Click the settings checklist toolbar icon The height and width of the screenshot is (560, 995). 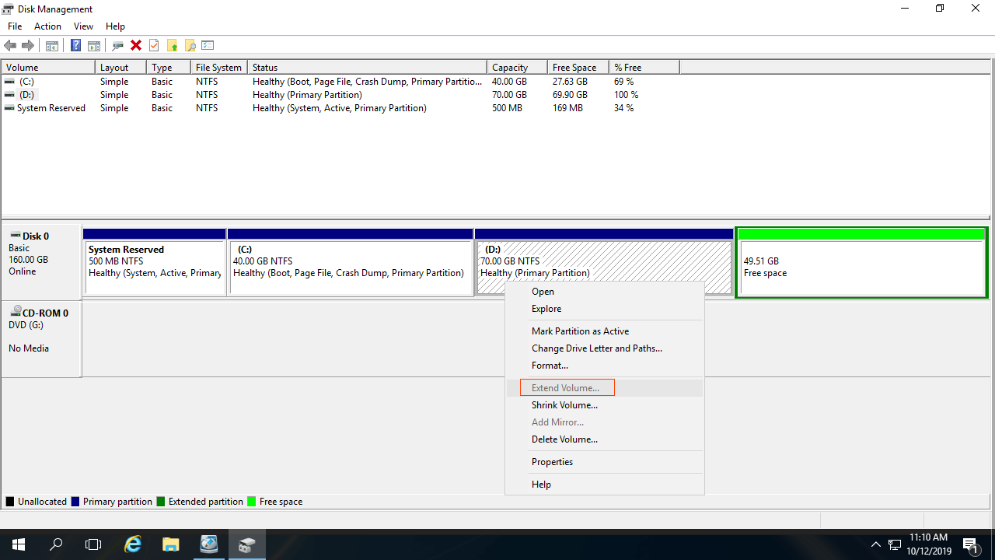coord(208,45)
